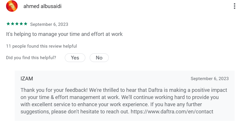The width and height of the screenshot is (245, 124).
Task: Click ahmed albusaidi's profile avatar
Action: 12,6
